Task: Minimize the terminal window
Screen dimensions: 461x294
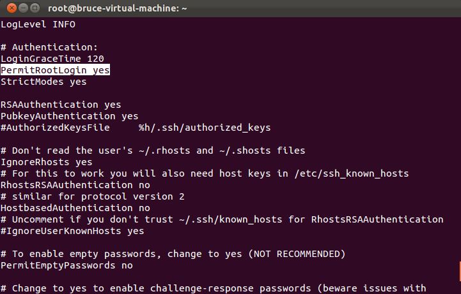Action: [x=23, y=8]
